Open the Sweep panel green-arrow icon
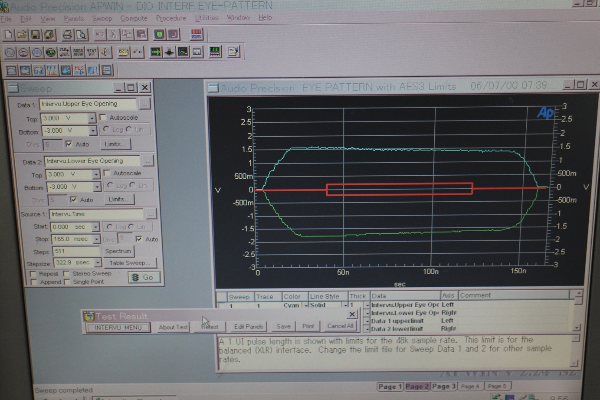 pyautogui.click(x=155, y=52)
